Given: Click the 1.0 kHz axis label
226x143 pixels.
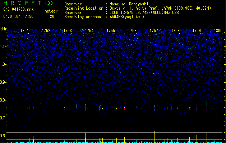Looking at the screenshot, I should click(3, 64).
